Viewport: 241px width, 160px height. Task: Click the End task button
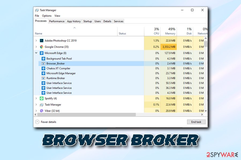click(x=196, y=122)
